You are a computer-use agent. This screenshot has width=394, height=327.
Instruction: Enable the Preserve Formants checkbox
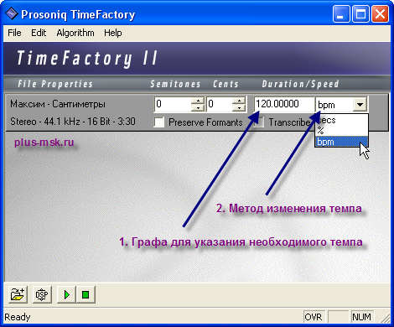click(159, 122)
